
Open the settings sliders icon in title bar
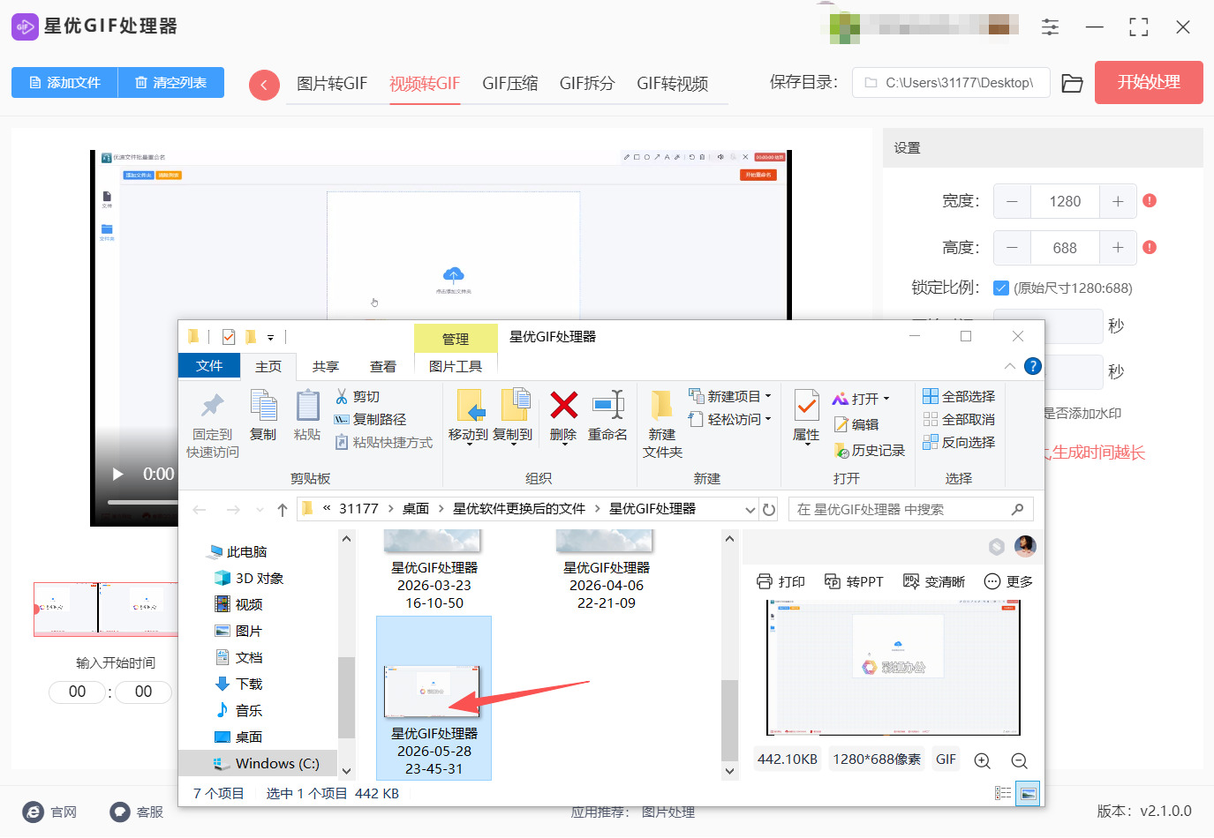pyautogui.click(x=1050, y=27)
